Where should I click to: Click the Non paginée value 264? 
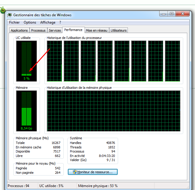(x=58, y=173)
